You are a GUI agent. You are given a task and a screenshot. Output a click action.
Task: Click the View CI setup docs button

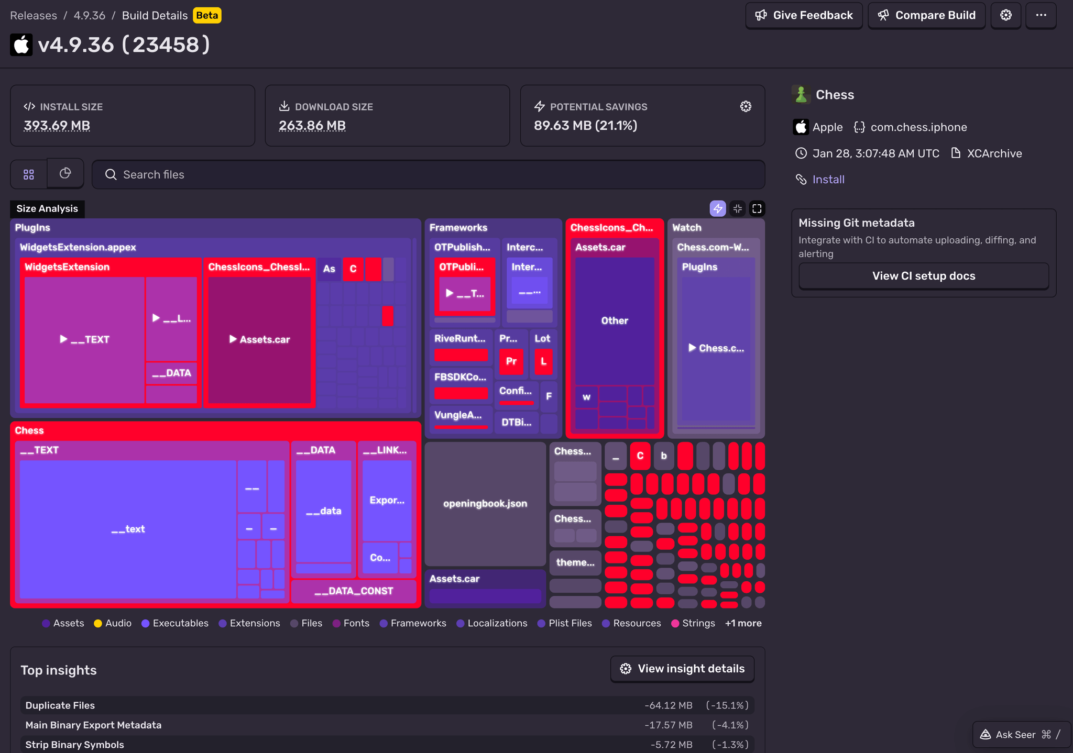click(x=923, y=276)
